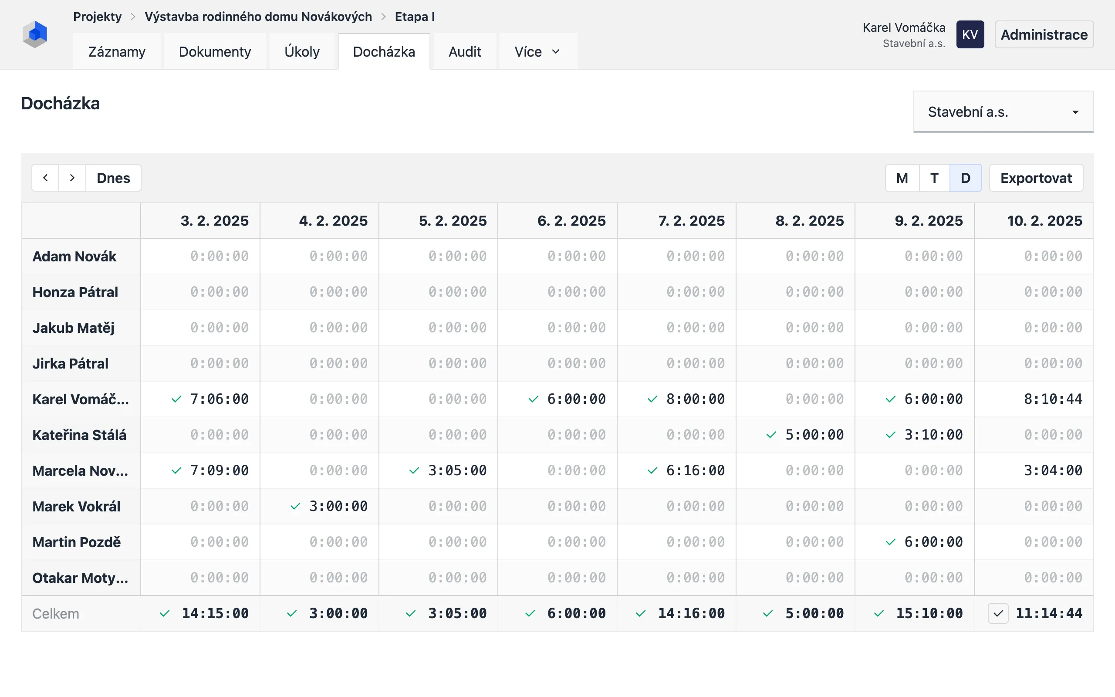Click checkmark beside Marcela's 7:09:00 entry

(x=176, y=470)
